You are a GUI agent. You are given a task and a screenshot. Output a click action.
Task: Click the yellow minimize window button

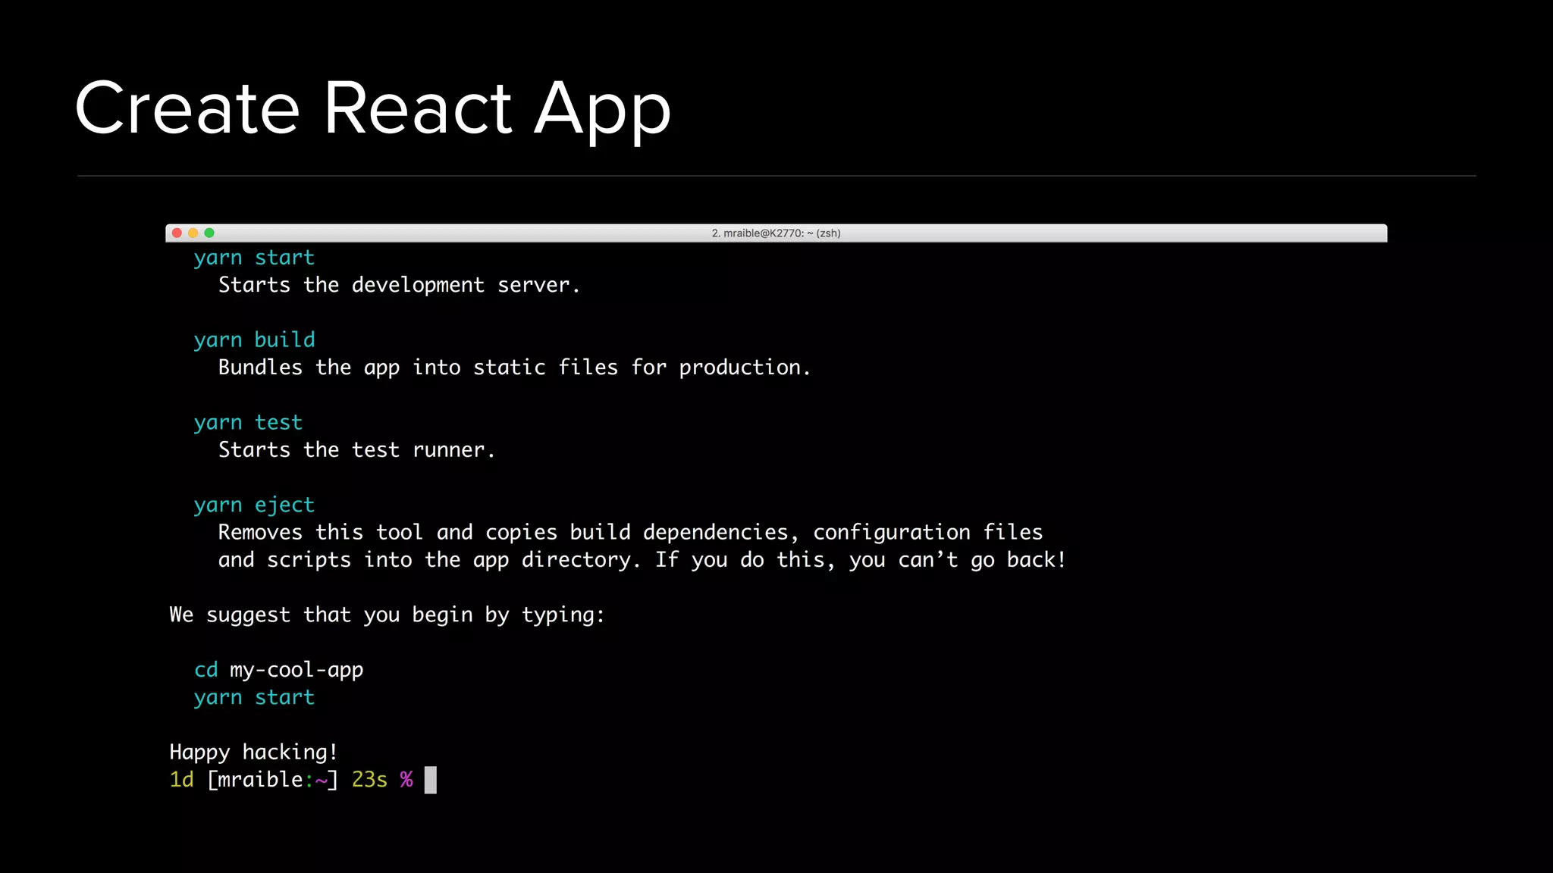[193, 233]
